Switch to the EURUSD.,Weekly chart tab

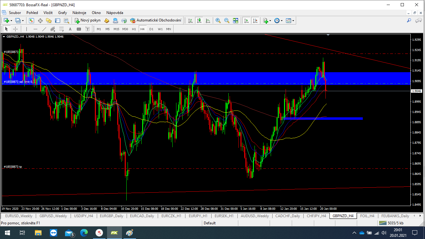pyautogui.click(x=19, y=216)
